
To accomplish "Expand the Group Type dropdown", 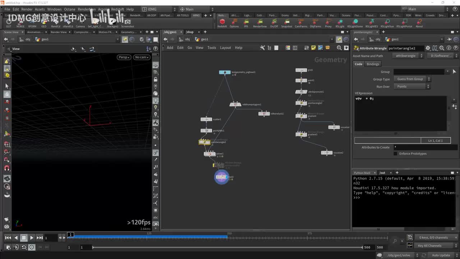I will click(412, 79).
